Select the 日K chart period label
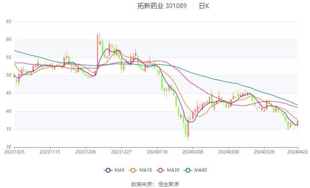This screenshot has height=188, width=310. [204, 6]
